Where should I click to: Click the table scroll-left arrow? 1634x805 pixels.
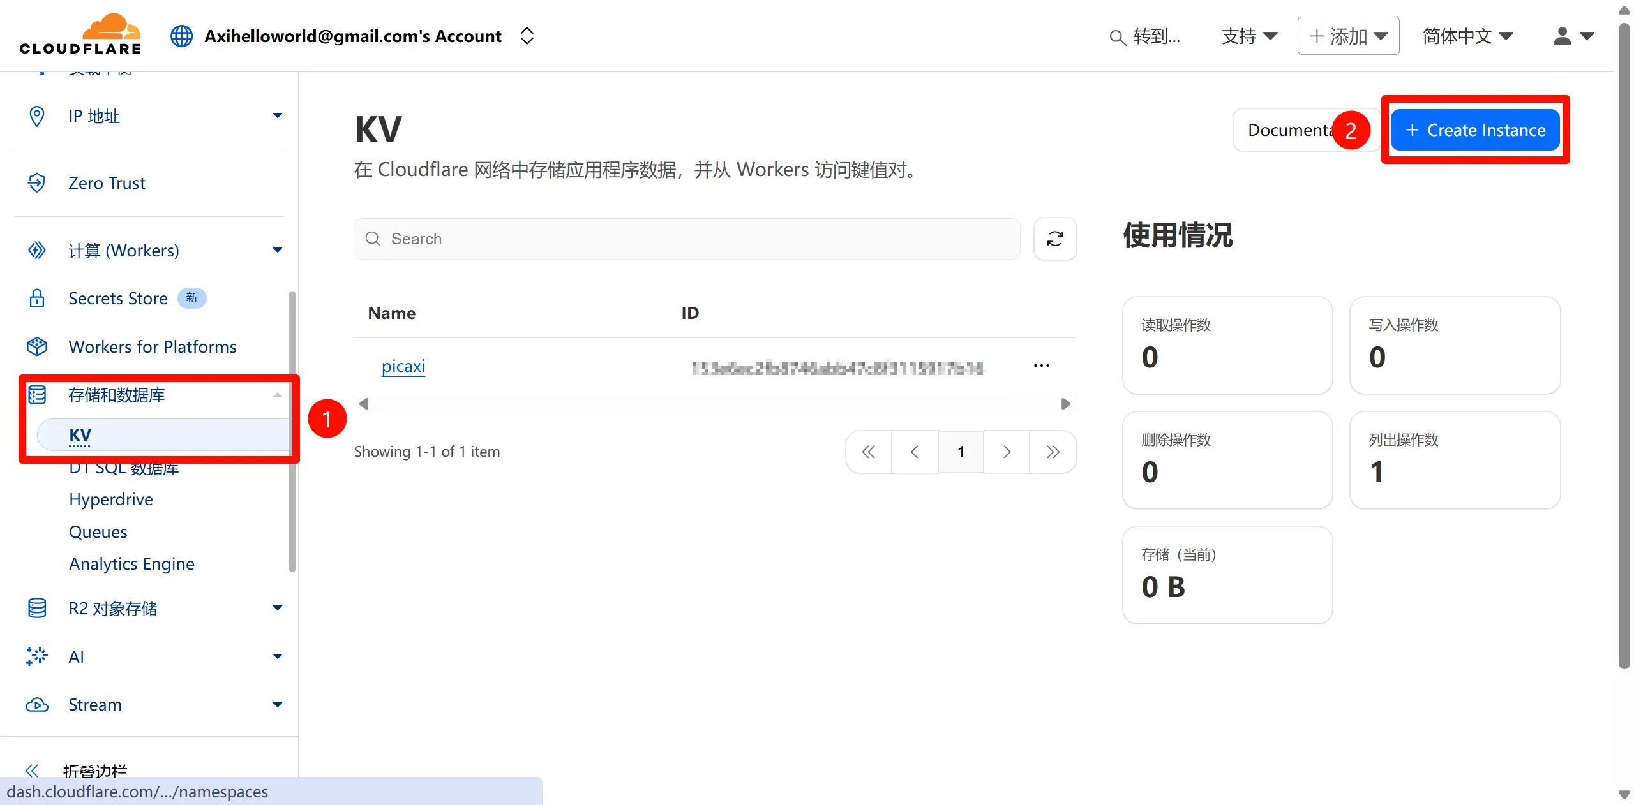[x=364, y=404]
